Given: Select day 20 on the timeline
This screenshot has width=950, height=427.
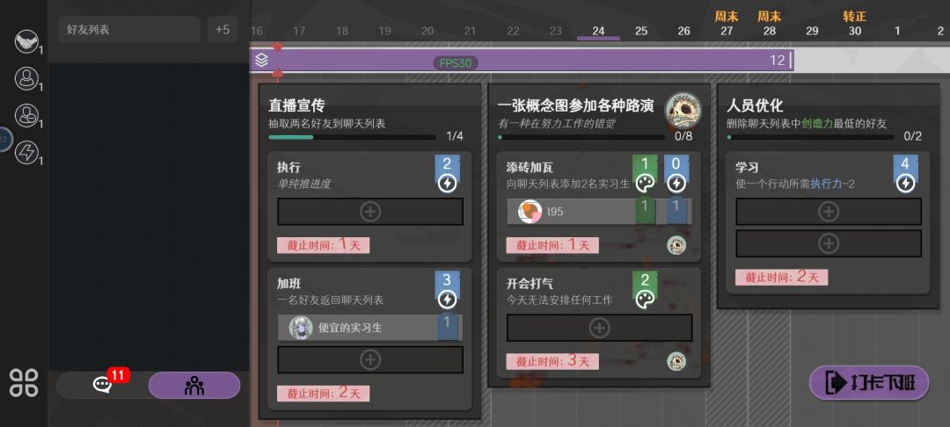Looking at the screenshot, I should pyautogui.click(x=427, y=31).
